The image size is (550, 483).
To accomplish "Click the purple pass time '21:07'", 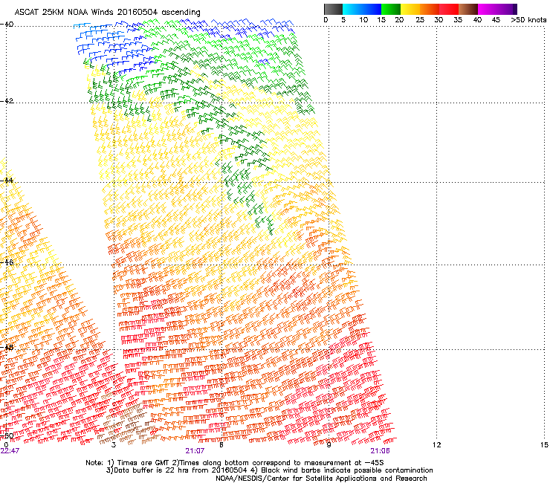I will coord(195,451).
